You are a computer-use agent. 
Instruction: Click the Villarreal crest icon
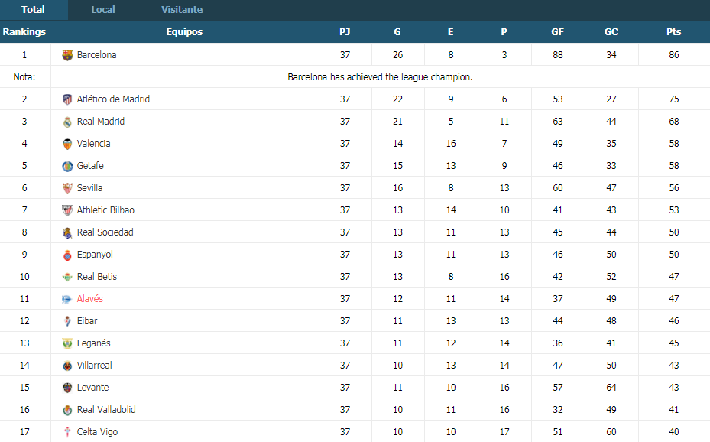point(67,366)
